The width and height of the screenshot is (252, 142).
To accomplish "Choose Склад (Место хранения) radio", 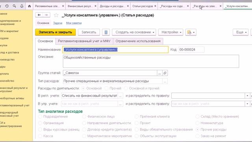I will click(x=197, y=116).
